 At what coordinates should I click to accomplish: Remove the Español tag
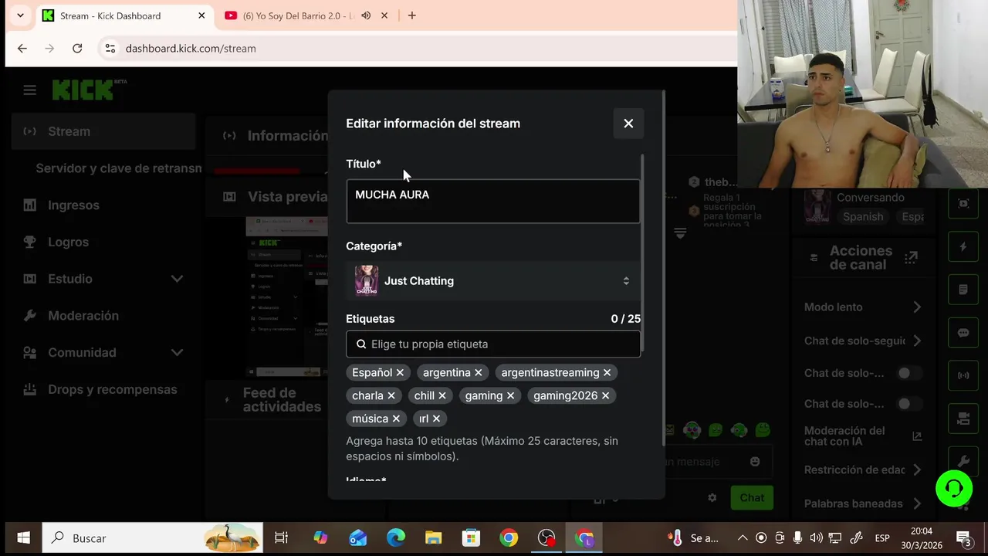tap(400, 373)
